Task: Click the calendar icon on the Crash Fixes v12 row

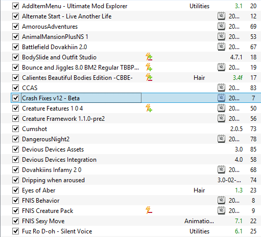Action: point(221,98)
